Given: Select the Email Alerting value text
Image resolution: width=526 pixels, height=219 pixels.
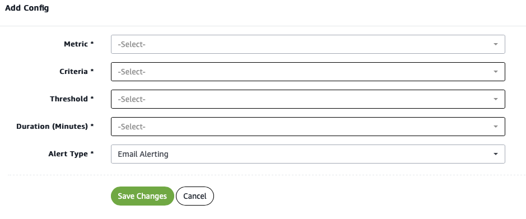Looking at the screenshot, I should [x=143, y=154].
